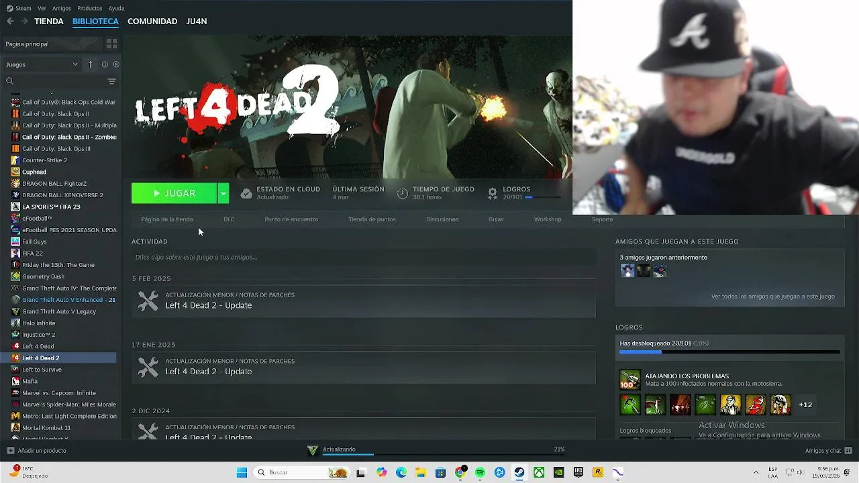Open Tienda de puntos link

[x=372, y=219]
